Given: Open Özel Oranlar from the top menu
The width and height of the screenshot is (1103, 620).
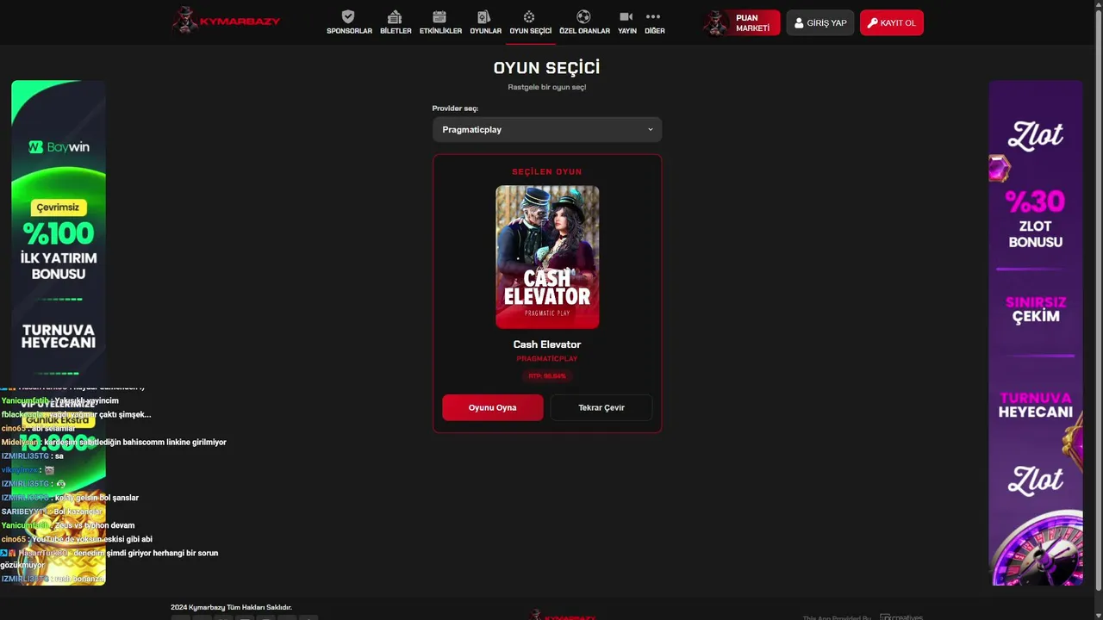Looking at the screenshot, I should tap(584, 22).
